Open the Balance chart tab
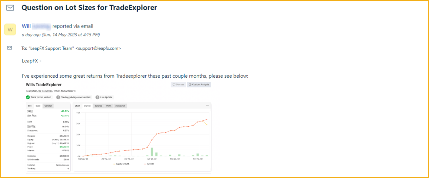Viewport: 429px width, 178px height. tap(98, 106)
